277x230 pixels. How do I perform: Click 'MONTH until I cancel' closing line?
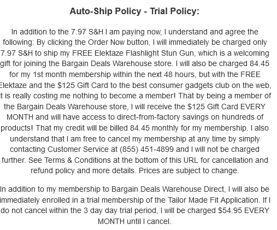tap(134, 221)
